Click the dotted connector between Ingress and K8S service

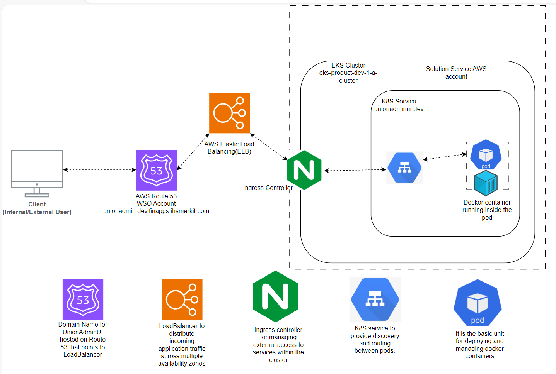(x=355, y=170)
